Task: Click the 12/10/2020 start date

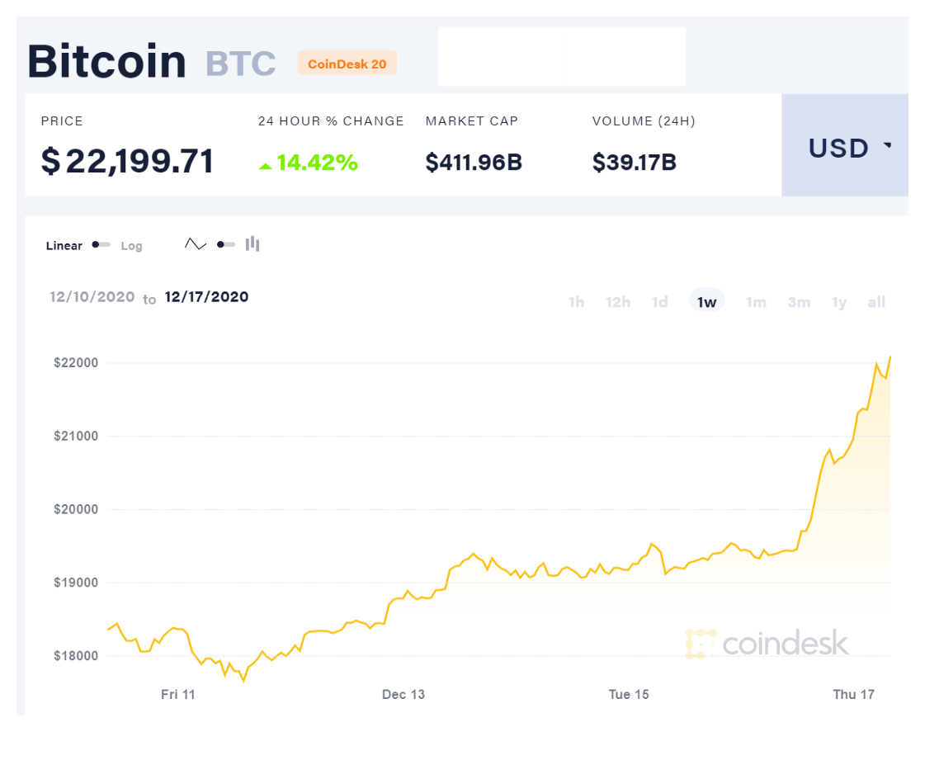Action: click(92, 297)
